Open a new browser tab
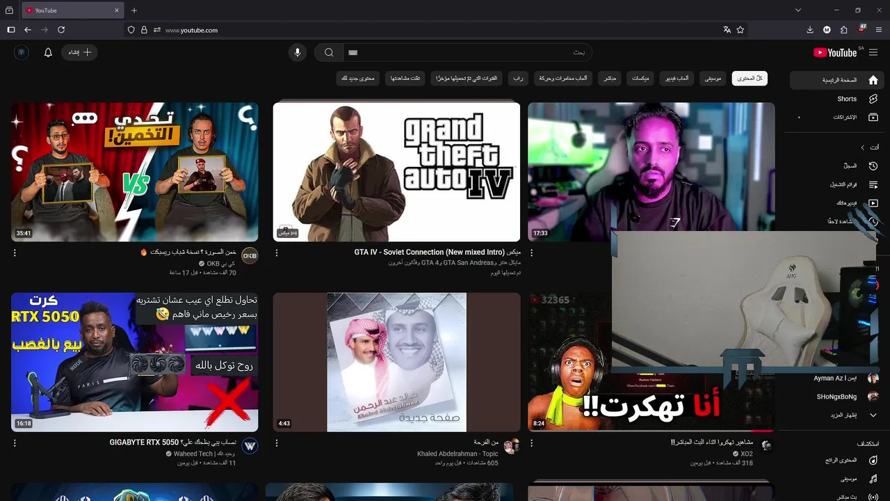Screen dimensions: 890x501 pos(134,10)
